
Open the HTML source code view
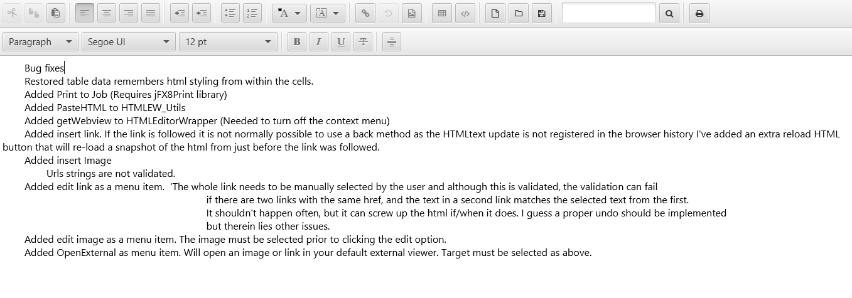(x=465, y=13)
